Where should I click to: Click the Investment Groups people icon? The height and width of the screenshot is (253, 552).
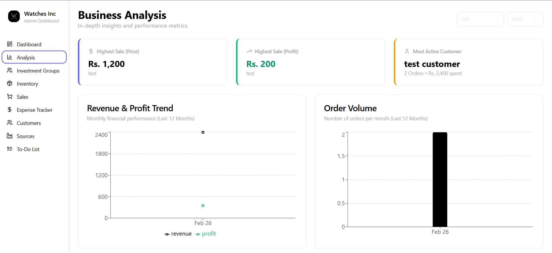[x=10, y=70]
